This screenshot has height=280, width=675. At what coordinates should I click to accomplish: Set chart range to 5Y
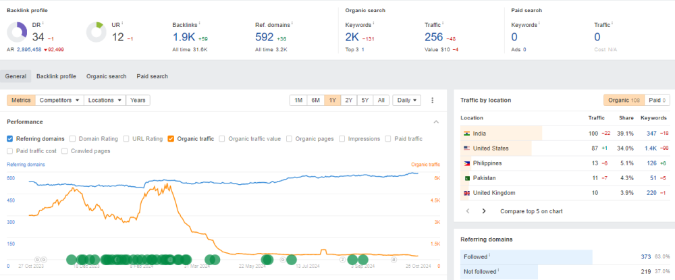pyautogui.click(x=365, y=101)
